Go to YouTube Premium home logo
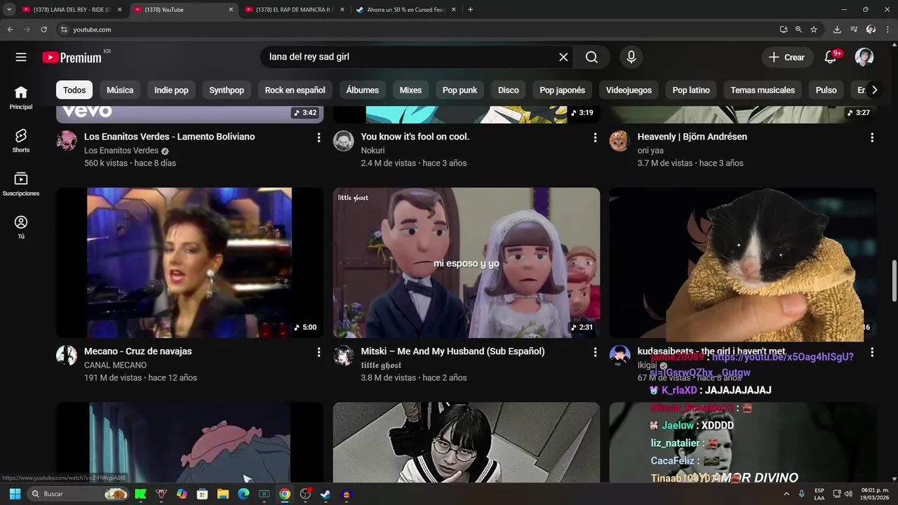This screenshot has width=898, height=505. 72,58
